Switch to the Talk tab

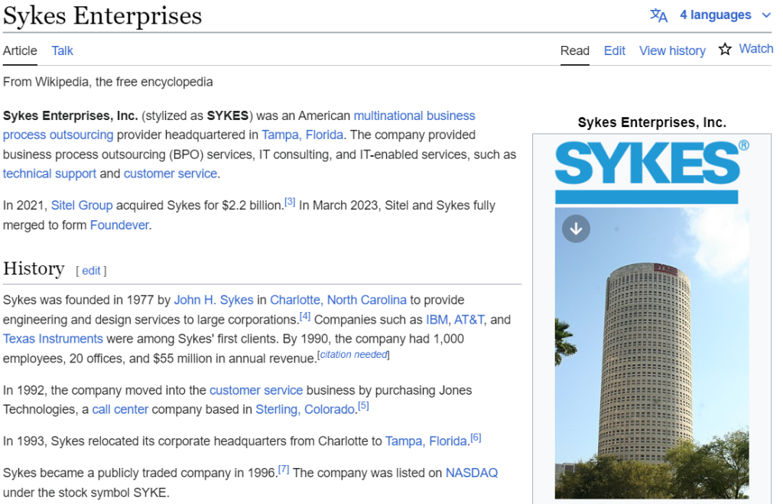coord(63,51)
